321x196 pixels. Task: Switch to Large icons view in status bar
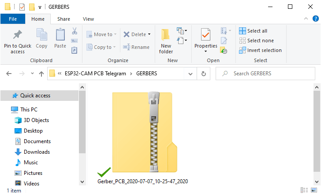click(x=314, y=190)
